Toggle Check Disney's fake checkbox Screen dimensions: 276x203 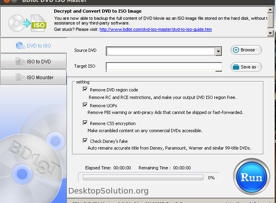click(x=85, y=141)
